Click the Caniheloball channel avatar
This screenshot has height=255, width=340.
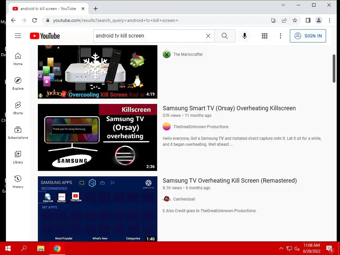[167, 199]
